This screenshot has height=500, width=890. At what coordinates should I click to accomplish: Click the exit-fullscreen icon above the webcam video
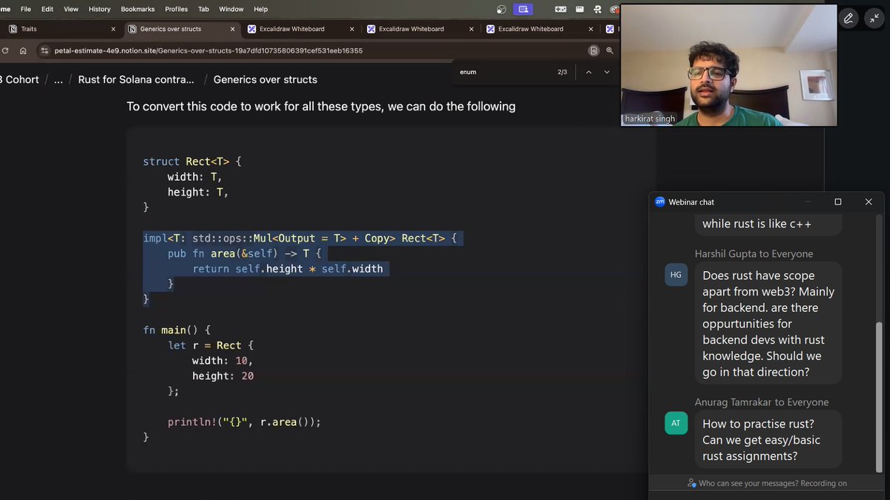tap(874, 18)
